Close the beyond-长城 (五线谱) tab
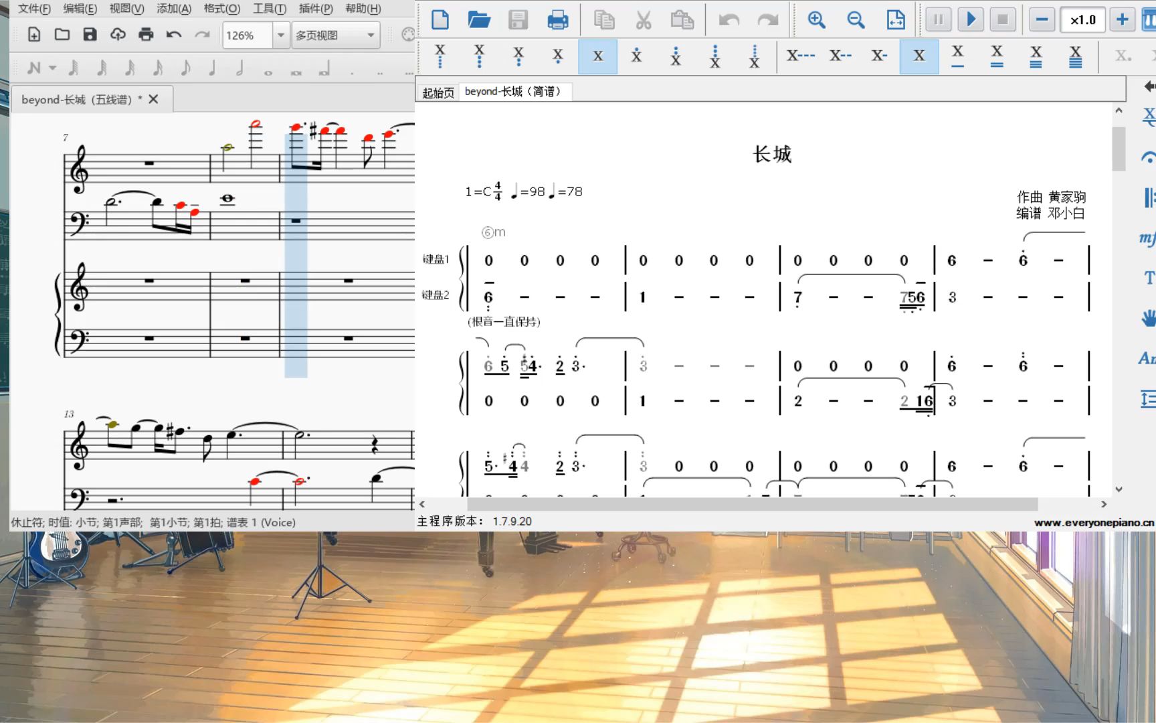 click(153, 99)
